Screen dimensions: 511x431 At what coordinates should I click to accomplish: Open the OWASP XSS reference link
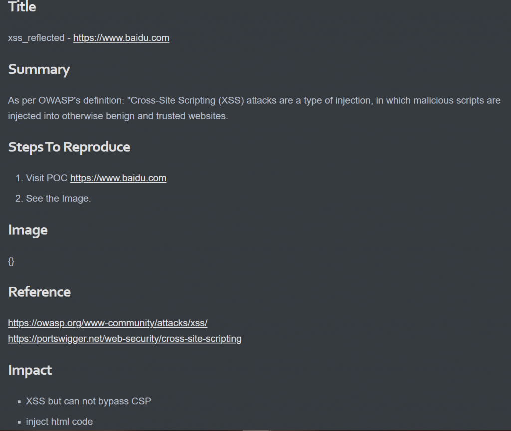pyautogui.click(x=108, y=323)
